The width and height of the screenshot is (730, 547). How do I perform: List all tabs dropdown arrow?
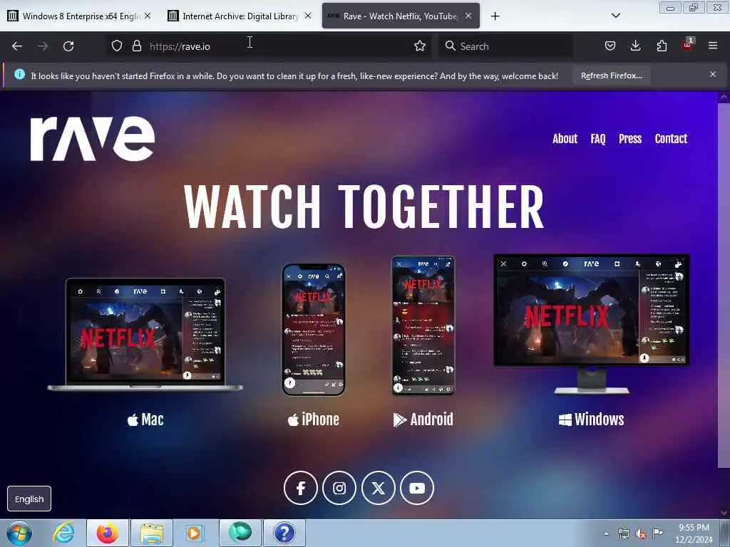(615, 16)
